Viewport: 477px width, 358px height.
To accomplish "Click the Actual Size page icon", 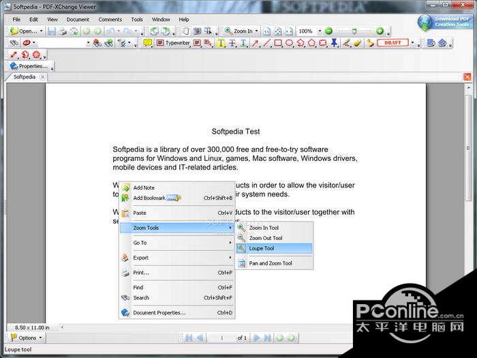I will coord(266,31).
